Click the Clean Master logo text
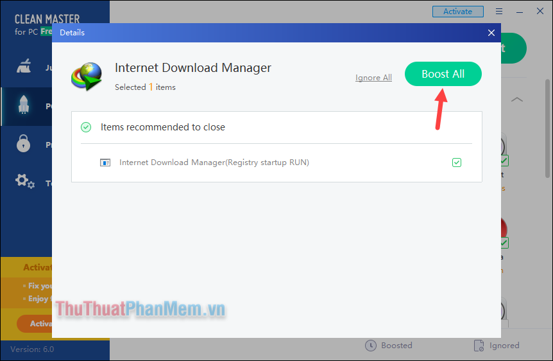The image size is (553, 361). click(x=47, y=19)
